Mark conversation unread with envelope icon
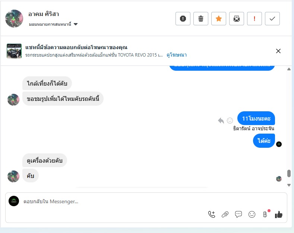The image size is (294, 233). [237, 19]
